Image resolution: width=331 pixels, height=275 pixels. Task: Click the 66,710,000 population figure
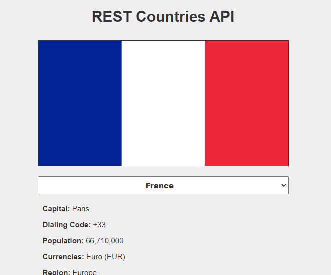(x=105, y=241)
